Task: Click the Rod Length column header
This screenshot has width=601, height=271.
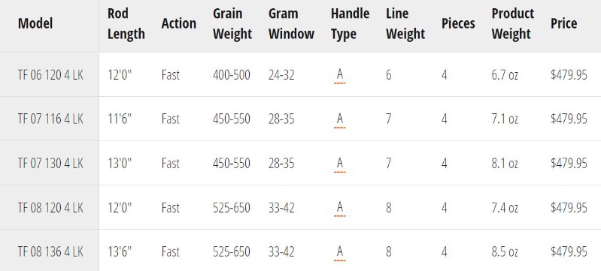Action: (x=126, y=24)
